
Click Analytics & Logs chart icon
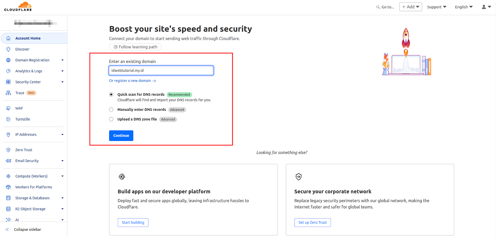click(x=8, y=71)
